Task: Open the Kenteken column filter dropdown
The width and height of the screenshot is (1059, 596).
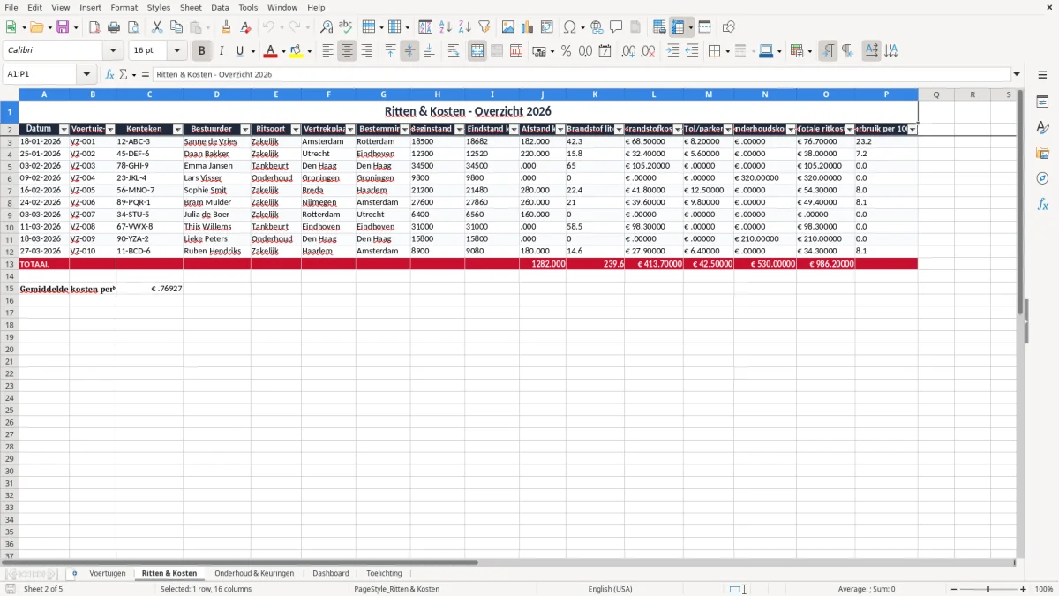Action: (176, 130)
